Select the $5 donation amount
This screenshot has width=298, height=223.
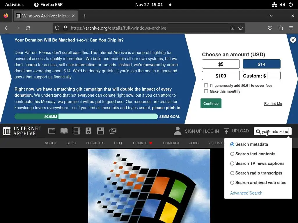[x=221, y=64]
